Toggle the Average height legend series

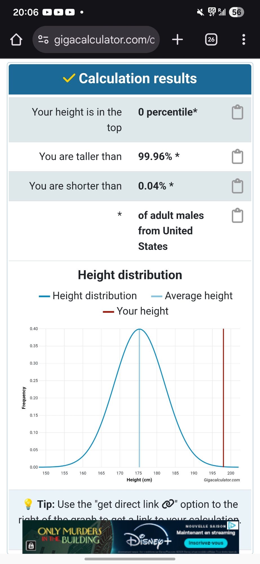(192, 296)
